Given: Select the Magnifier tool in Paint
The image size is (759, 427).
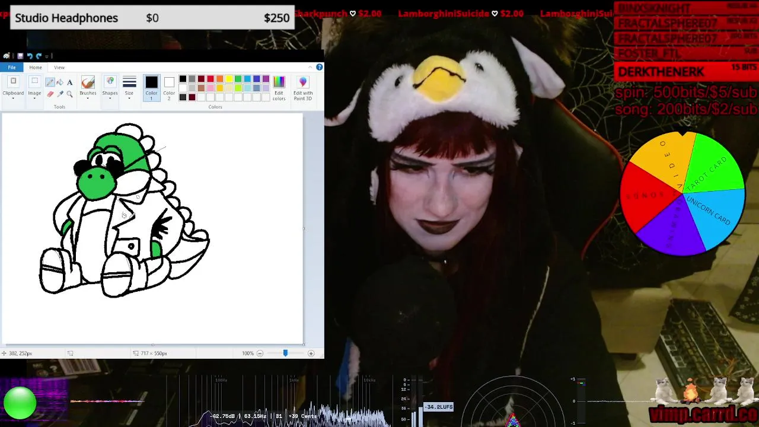Looking at the screenshot, I should pyautogui.click(x=69, y=94).
